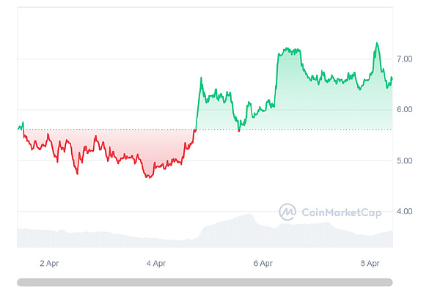Click the horizontal scrollbar below the chart
440x293 pixels.
click(x=205, y=281)
